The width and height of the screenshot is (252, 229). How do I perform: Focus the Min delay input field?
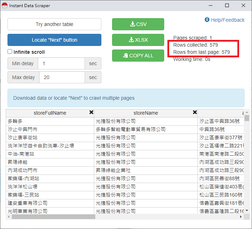pos(61,63)
